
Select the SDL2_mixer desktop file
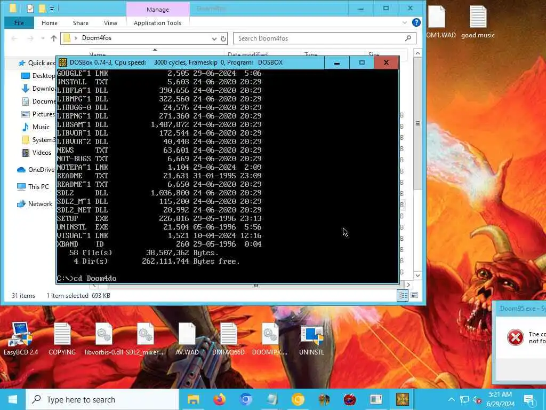(x=145, y=338)
